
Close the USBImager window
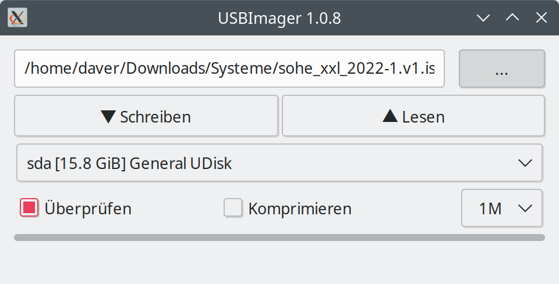pyautogui.click(x=541, y=18)
